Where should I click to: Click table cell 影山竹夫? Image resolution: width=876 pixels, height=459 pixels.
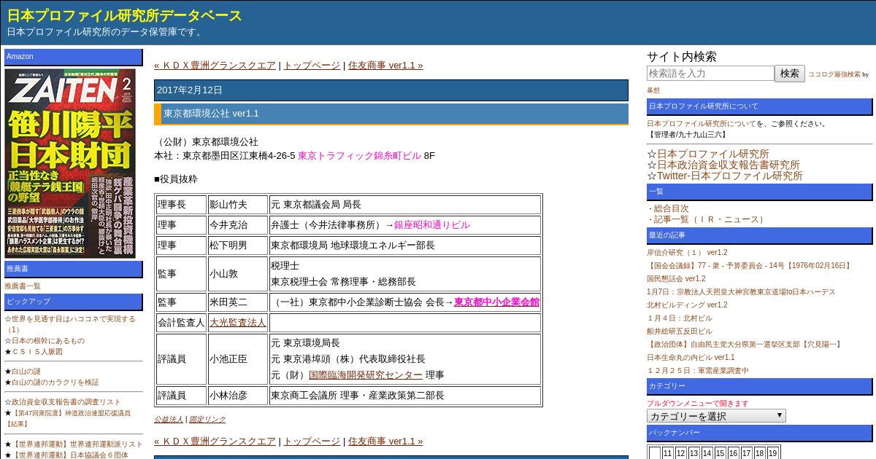click(238, 205)
